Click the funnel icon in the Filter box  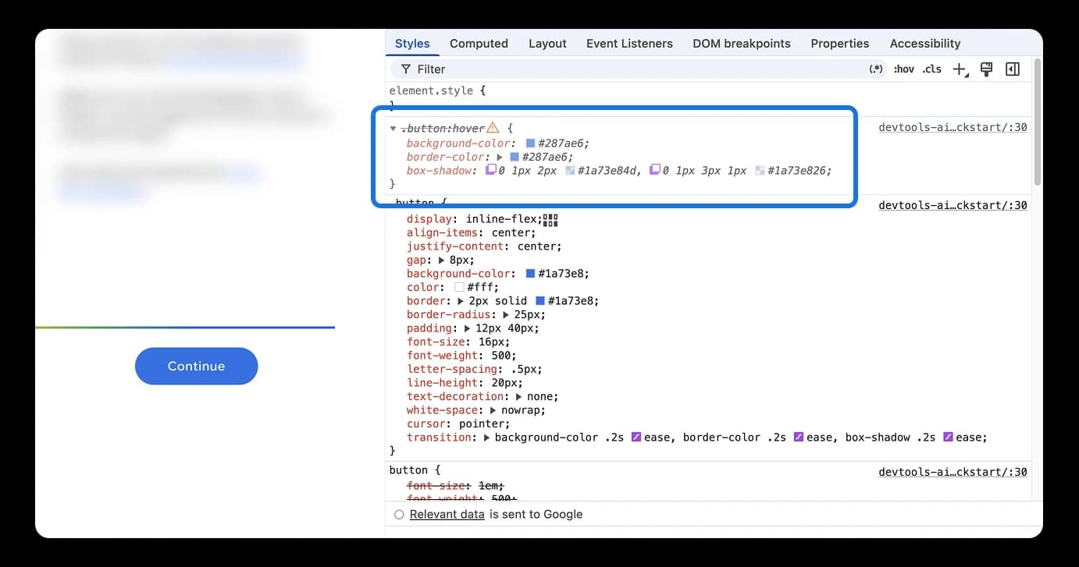406,69
